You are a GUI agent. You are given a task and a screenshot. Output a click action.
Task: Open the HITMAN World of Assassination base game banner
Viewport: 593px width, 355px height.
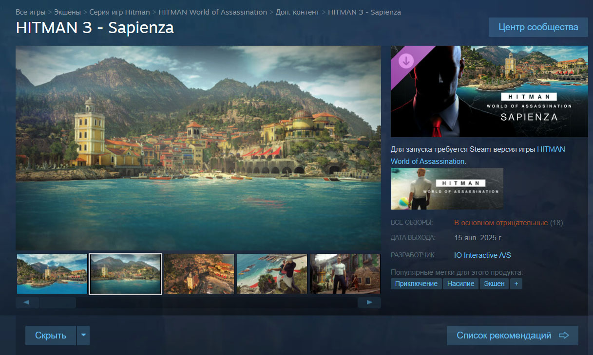(447, 188)
